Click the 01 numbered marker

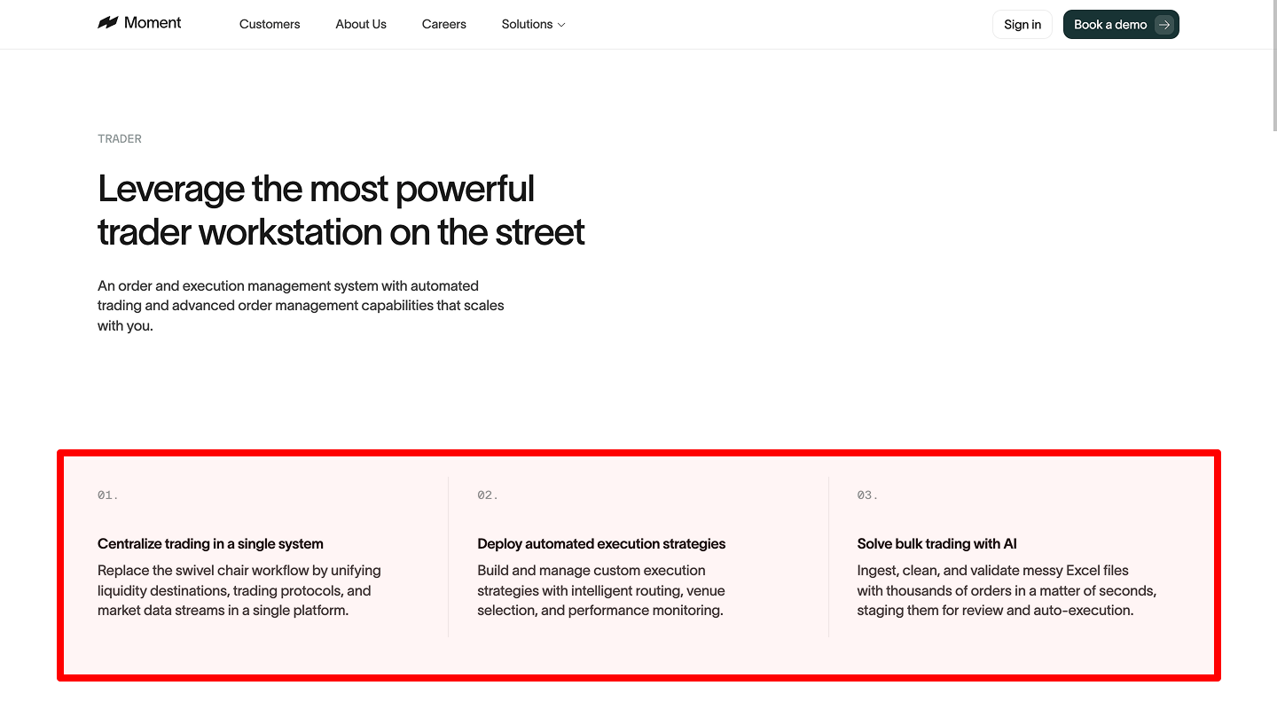(x=106, y=495)
